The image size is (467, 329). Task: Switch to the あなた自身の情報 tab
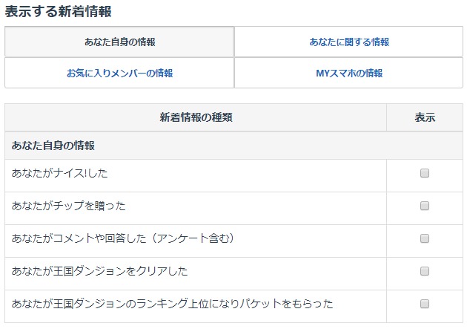tap(119, 42)
